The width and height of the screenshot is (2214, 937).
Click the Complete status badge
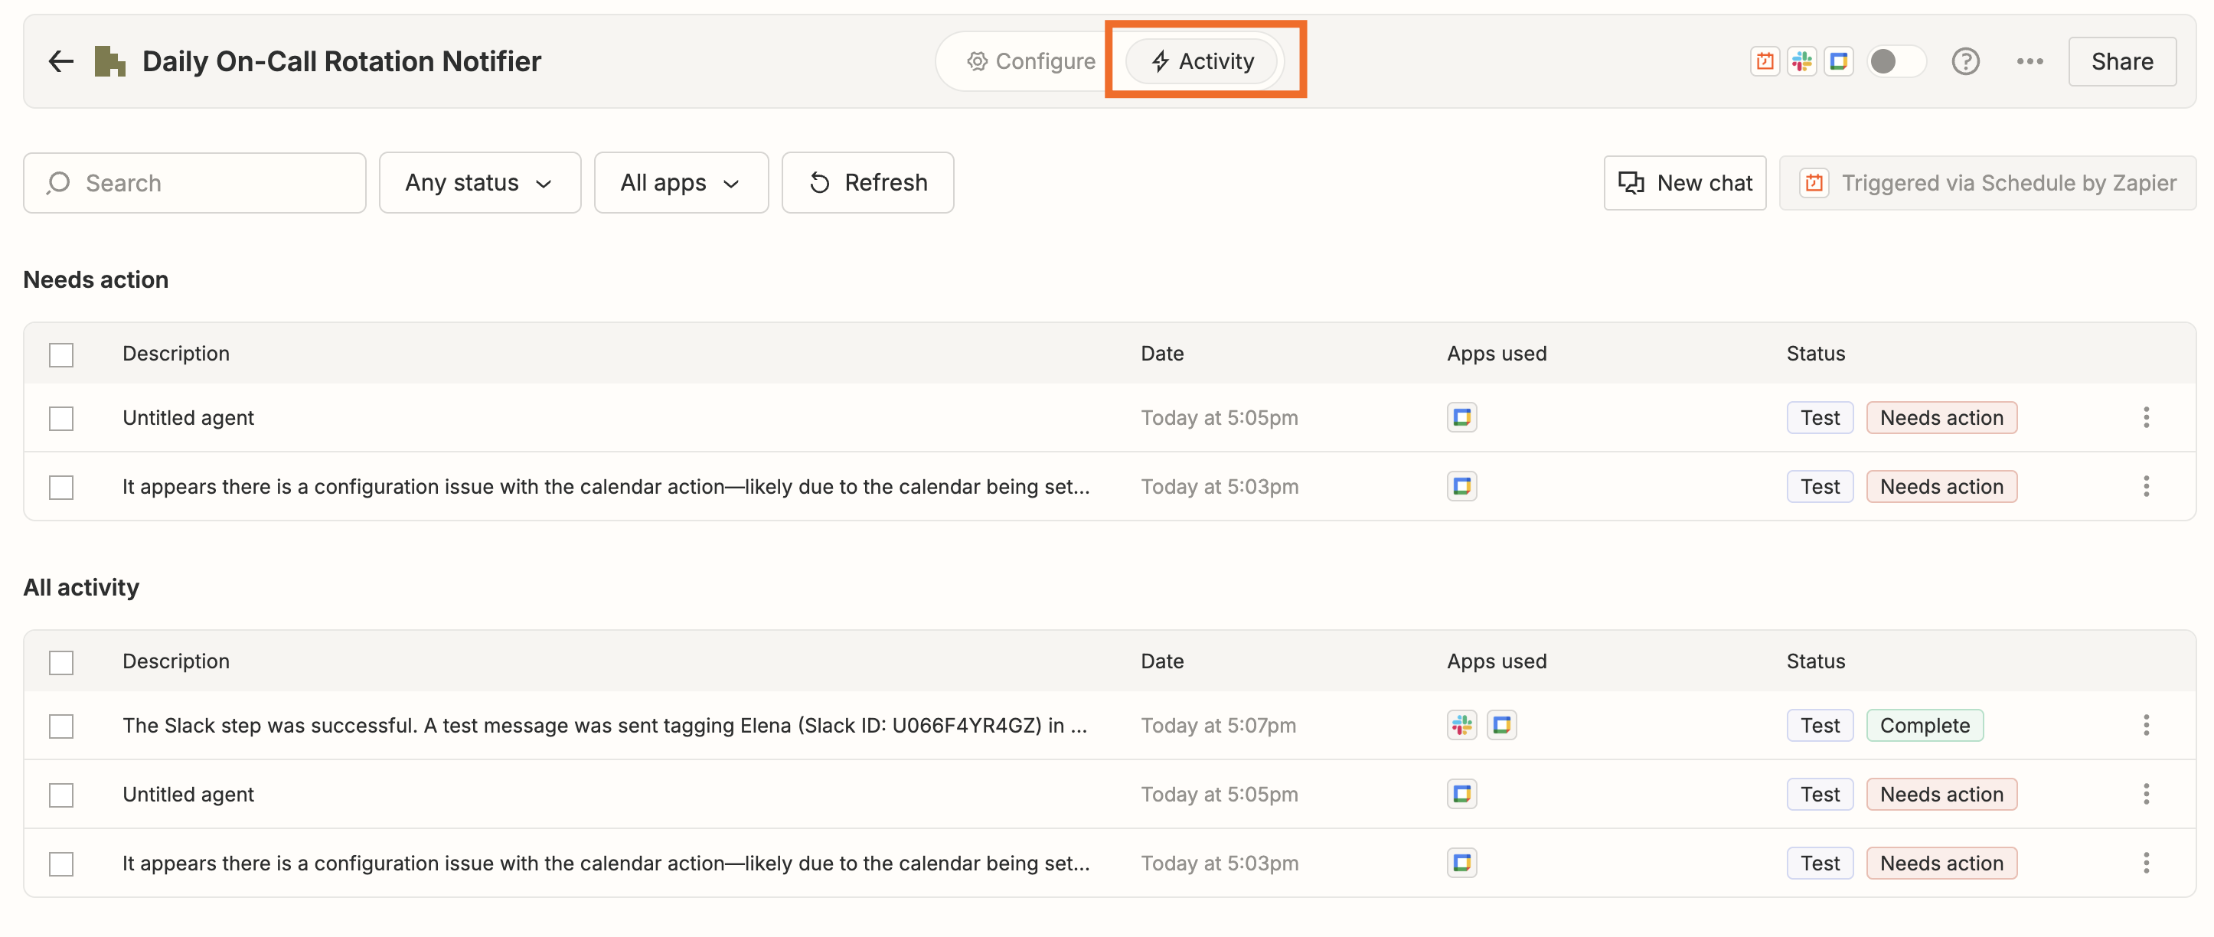click(1925, 726)
